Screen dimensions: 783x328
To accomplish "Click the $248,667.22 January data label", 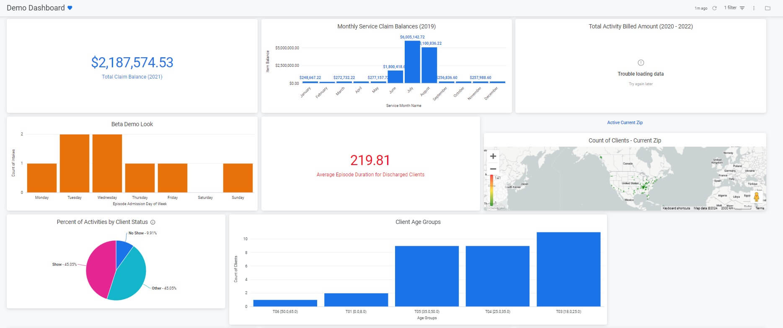I will point(310,78).
